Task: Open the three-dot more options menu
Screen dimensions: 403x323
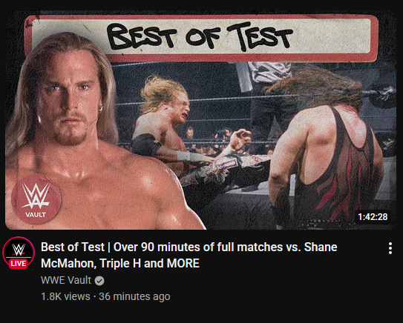Action: (x=390, y=248)
